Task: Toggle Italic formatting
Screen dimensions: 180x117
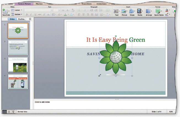Action: tap(31, 14)
